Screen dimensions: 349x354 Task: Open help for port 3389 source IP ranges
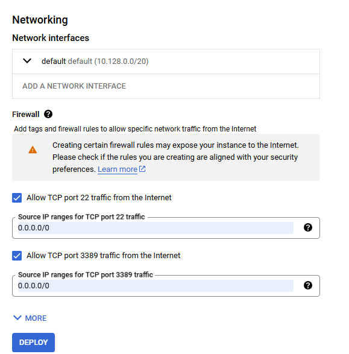[x=308, y=285]
